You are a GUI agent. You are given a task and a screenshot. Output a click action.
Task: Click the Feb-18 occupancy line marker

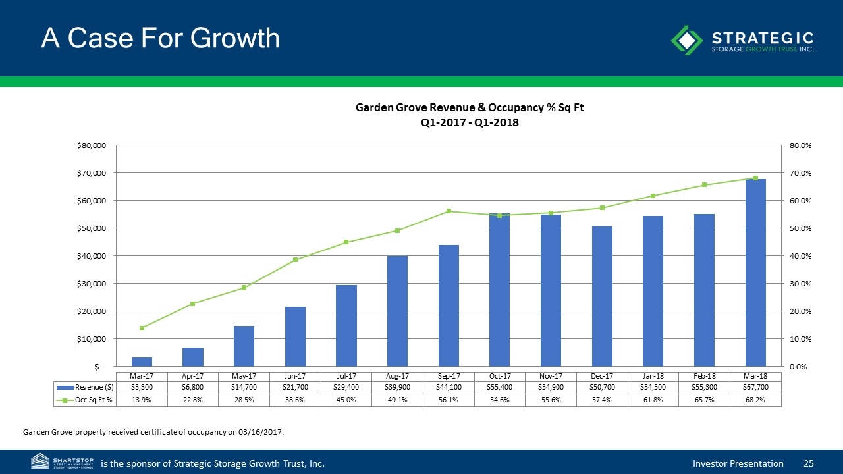(x=704, y=184)
